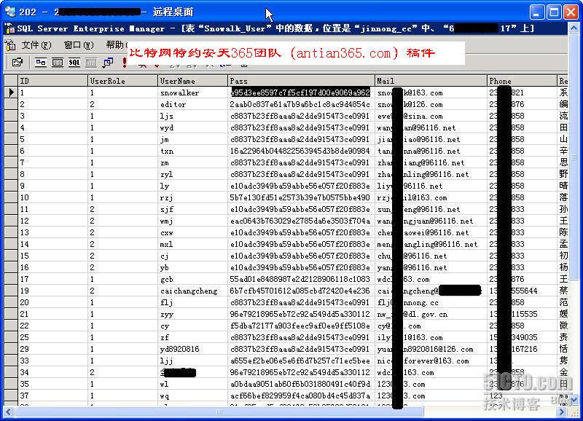Select the username cell "ly"

[x=192, y=186]
